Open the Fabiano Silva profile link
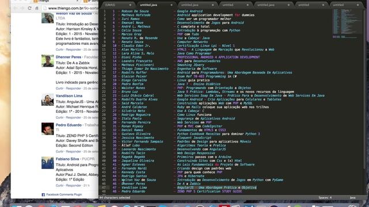This screenshot has height=207, width=369. (67, 159)
